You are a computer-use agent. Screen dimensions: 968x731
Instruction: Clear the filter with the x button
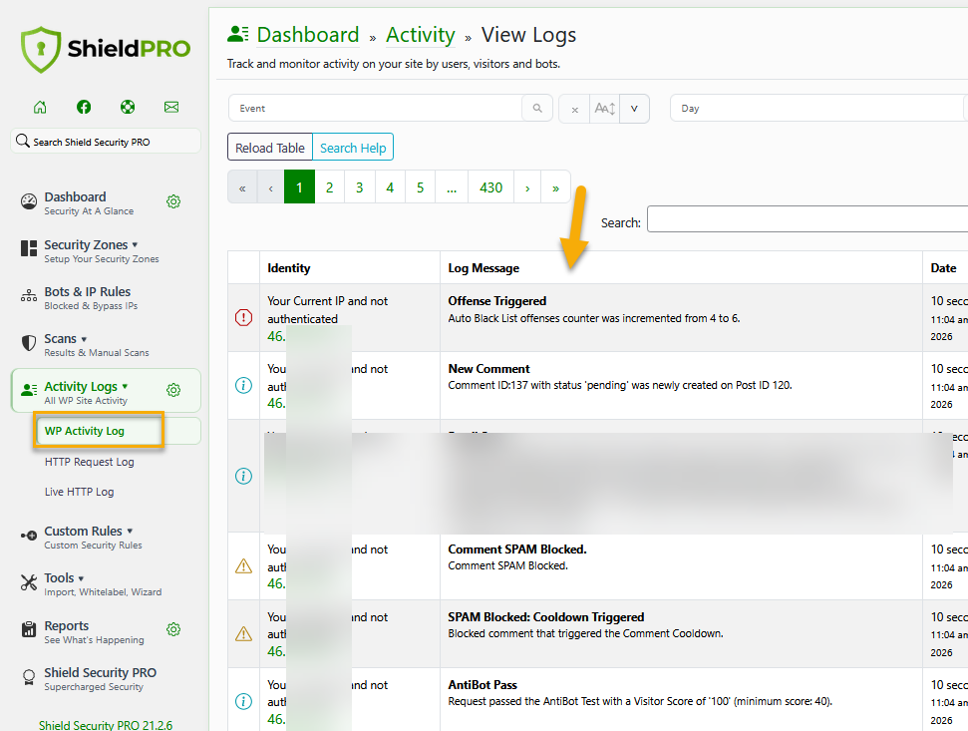click(575, 110)
